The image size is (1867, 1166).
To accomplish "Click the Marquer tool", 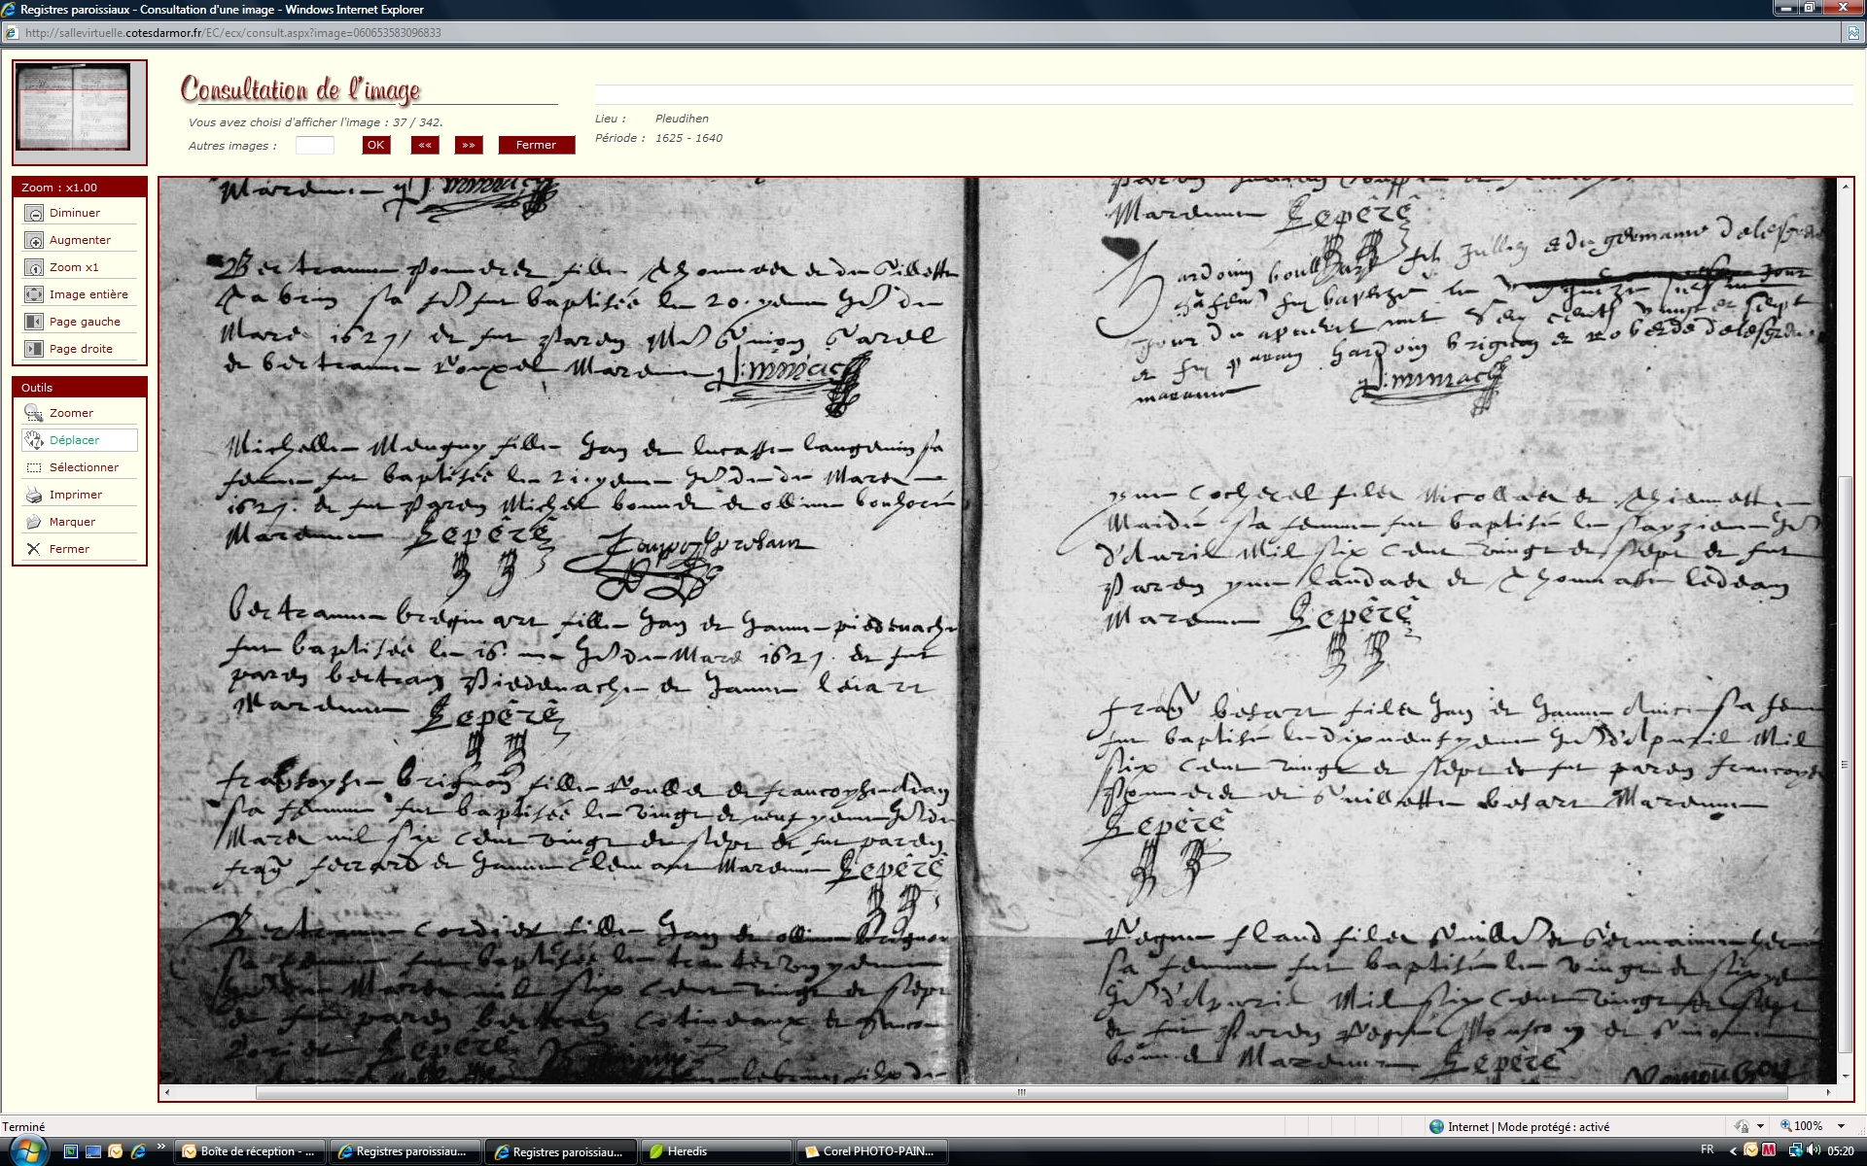I will (34, 522).
